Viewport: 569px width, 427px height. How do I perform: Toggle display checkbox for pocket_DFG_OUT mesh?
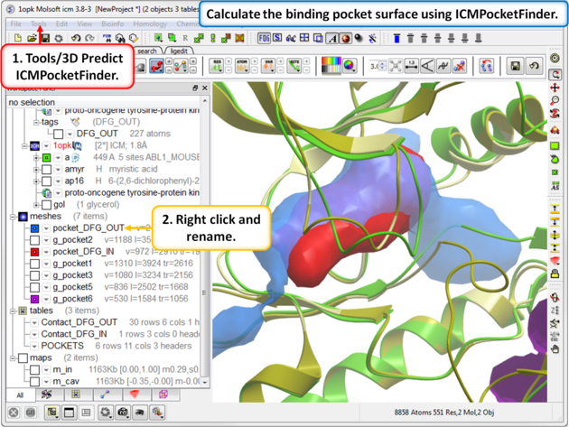pyautogui.click(x=35, y=228)
